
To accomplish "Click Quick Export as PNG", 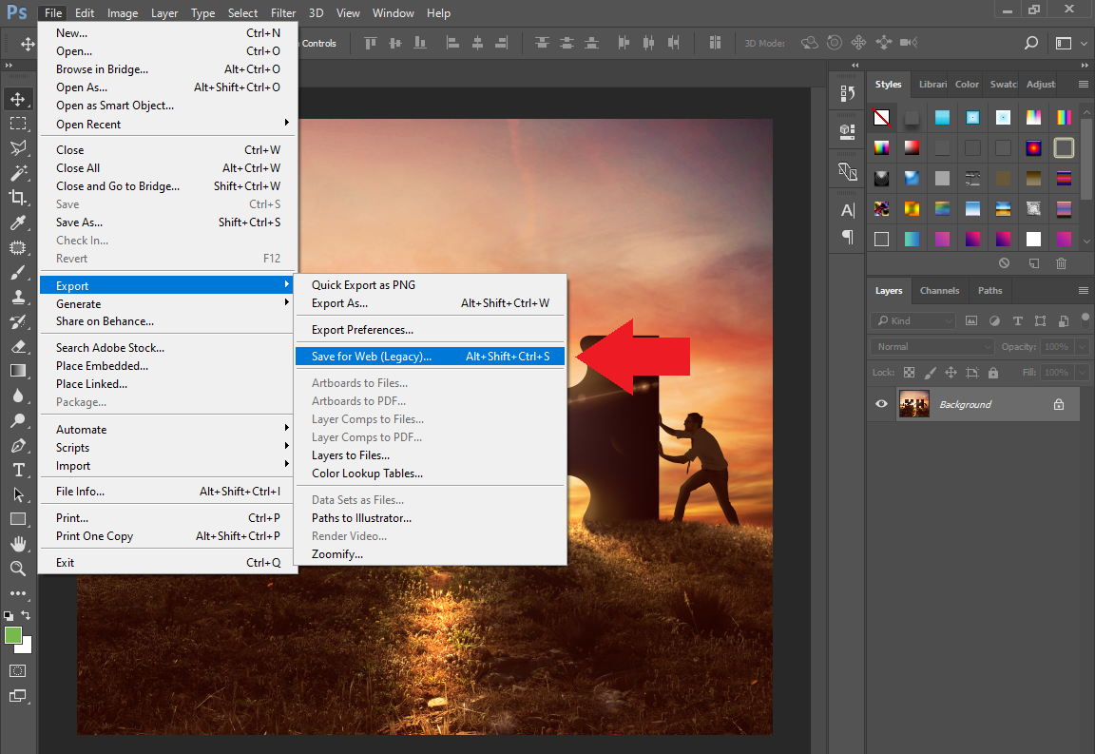I will point(363,285).
